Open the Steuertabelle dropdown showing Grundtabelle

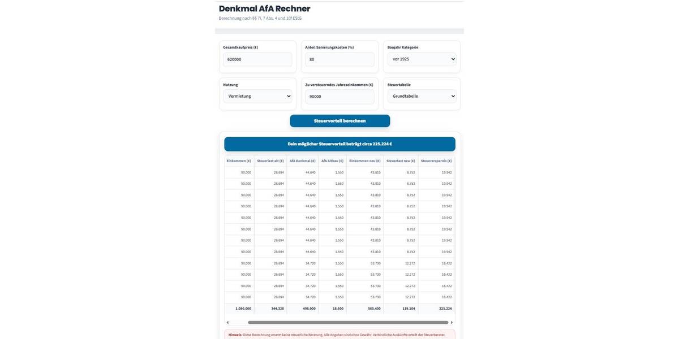[x=422, y=97]
